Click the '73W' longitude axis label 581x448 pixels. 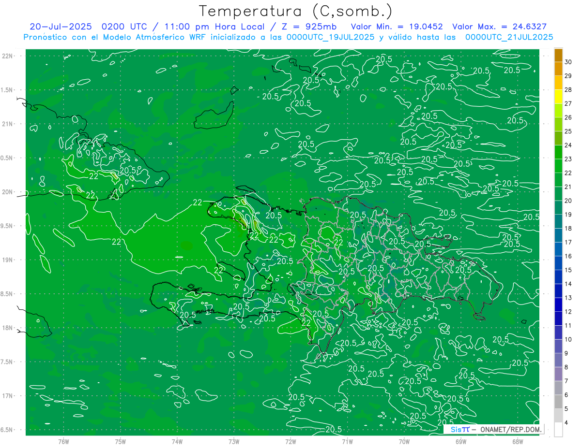(x=234, y=442)
